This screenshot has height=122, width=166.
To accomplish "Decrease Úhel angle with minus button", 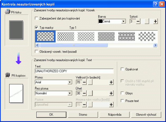I will pos(84,93).
